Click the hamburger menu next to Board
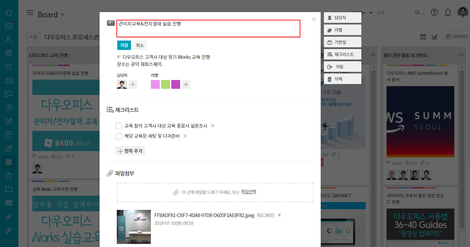Viewport: 470px width, 247px height. click(x=30, y=13)
